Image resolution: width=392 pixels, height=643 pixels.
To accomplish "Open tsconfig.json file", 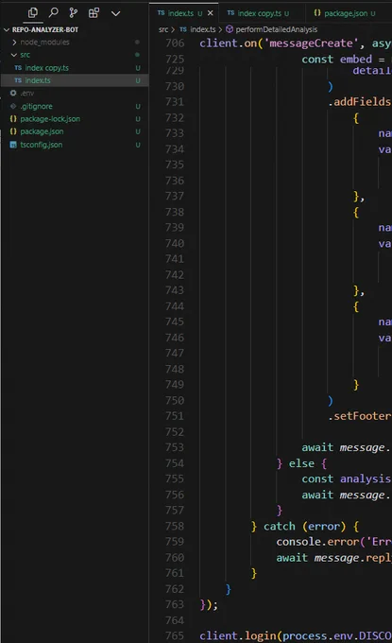I will [x=42, y=145].
